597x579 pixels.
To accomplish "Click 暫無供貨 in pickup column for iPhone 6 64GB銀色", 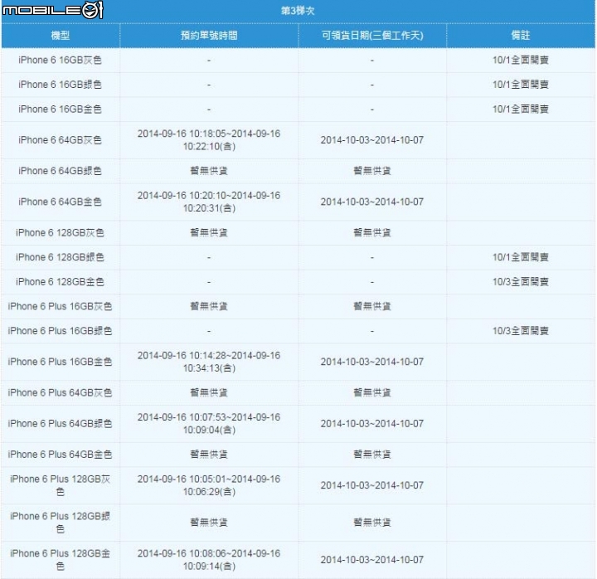I will pos(372,171).
